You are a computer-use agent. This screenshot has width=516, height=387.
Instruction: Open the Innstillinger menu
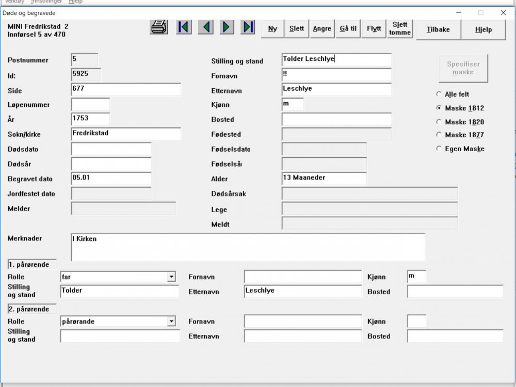46,2
